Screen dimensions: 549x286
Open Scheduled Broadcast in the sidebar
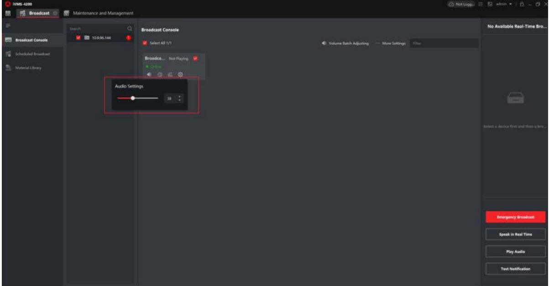[32, 54]
